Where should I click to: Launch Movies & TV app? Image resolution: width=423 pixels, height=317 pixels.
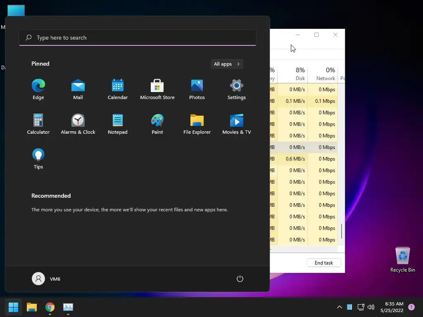(237, 124)
